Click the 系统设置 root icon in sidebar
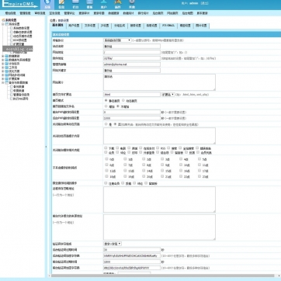Screen dimensions: 281x281 pos(3,20)
